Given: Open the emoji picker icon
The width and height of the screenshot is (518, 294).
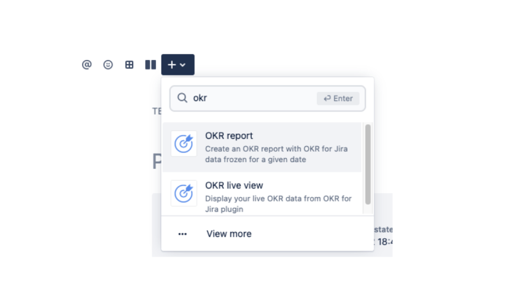Looking at the screenshot, I should [108, 65].
